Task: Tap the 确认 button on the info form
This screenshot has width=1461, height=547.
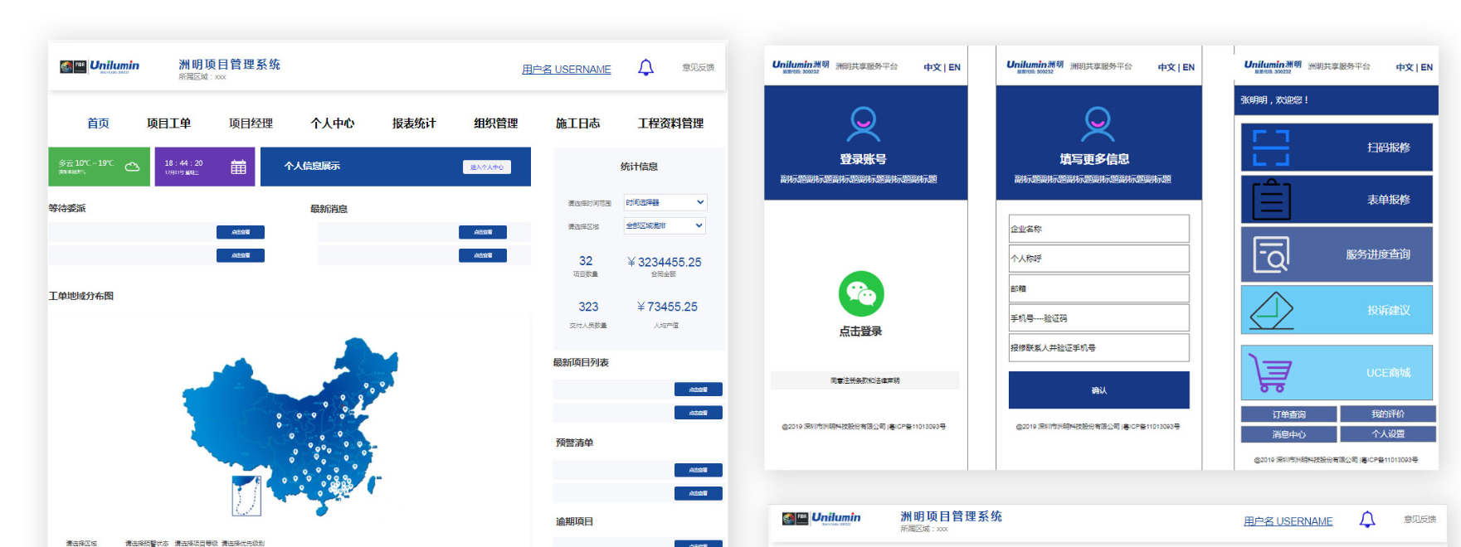Action: [1099, 390]
